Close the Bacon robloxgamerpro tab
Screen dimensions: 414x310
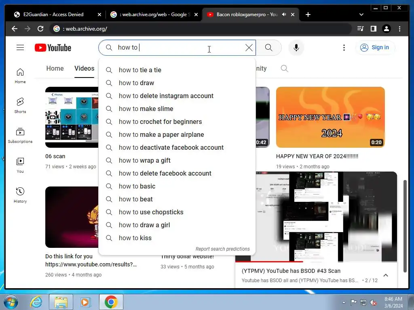tap(293, 15)
